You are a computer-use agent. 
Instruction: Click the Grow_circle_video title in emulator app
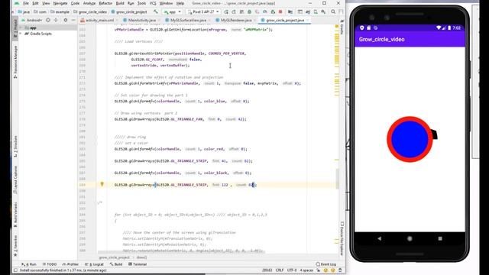pyautogui.click(x=382, y=39)
